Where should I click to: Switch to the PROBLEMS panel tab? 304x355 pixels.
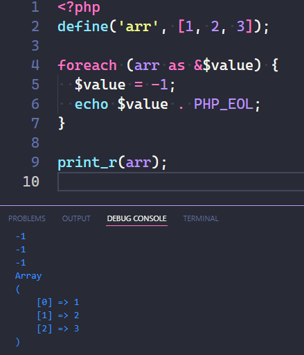27,218
